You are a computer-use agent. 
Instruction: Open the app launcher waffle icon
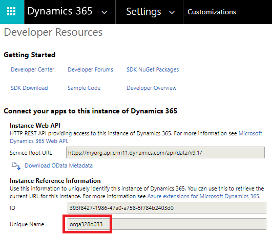click(11, 11)
